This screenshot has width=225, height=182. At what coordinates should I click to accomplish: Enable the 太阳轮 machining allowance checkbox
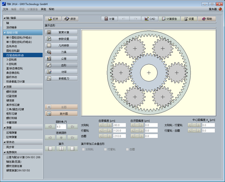click(x=84, y=149)
